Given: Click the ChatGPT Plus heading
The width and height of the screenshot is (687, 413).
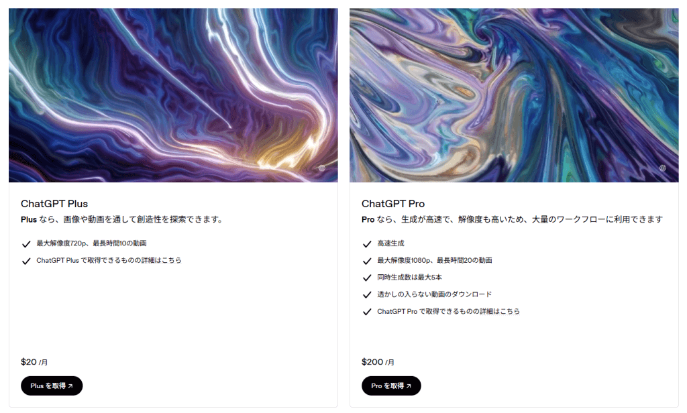Looking at the screenshot, I should pos(54,204).
